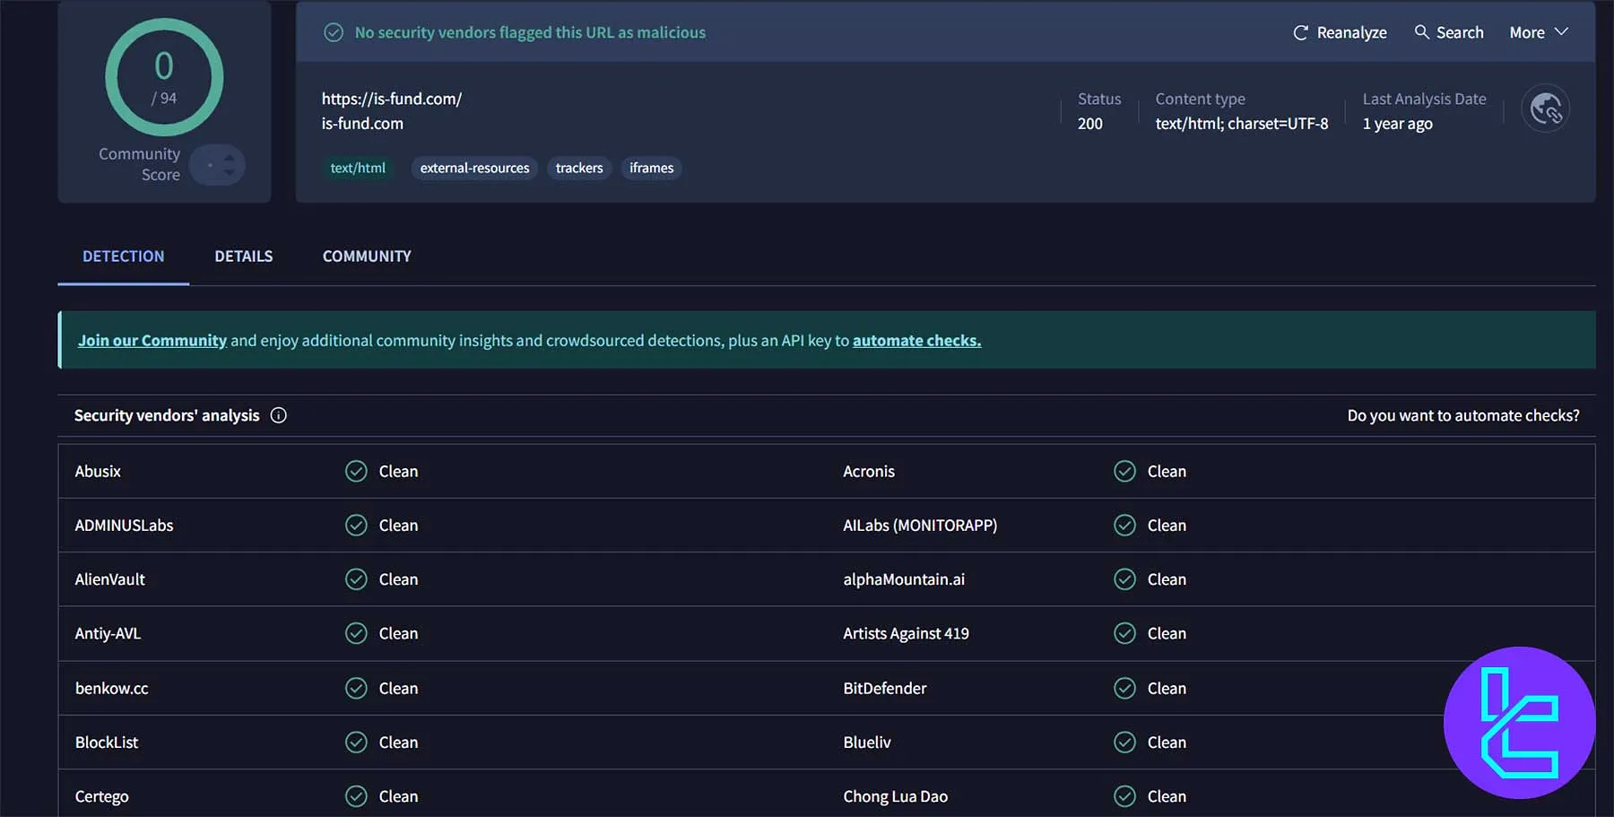Viewport: 1614px width, 817px height.
Task: Select the trackers tag chip
Action: coord(579,168)
